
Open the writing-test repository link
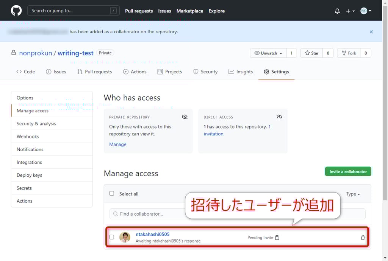[x=75, y=53]
